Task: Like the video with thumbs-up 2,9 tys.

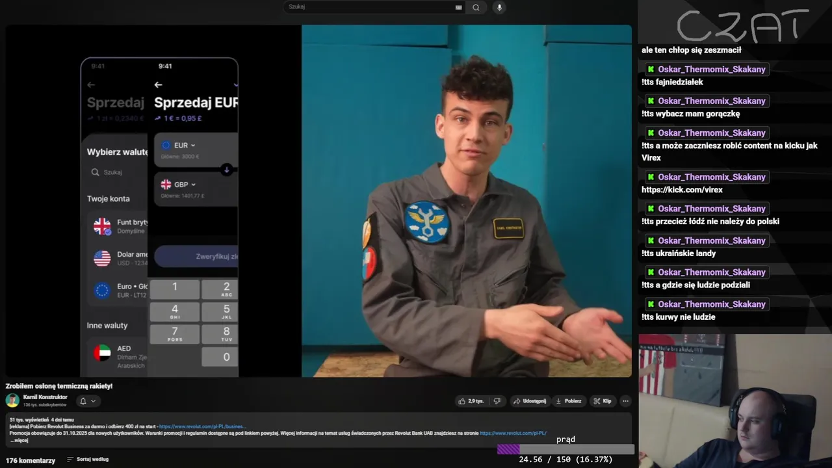Action: click(x=471, y=401)
